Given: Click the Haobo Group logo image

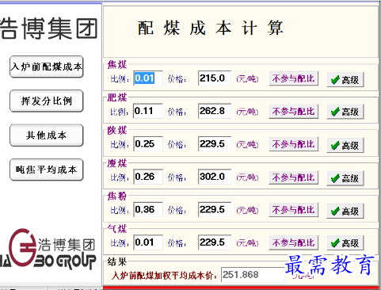Looking at the screenshot, I should pyautogui.click(x=48, y=250).
